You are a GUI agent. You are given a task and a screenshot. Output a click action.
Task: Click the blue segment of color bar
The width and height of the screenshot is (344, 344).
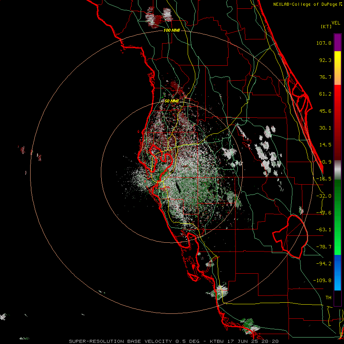(338, 273)
